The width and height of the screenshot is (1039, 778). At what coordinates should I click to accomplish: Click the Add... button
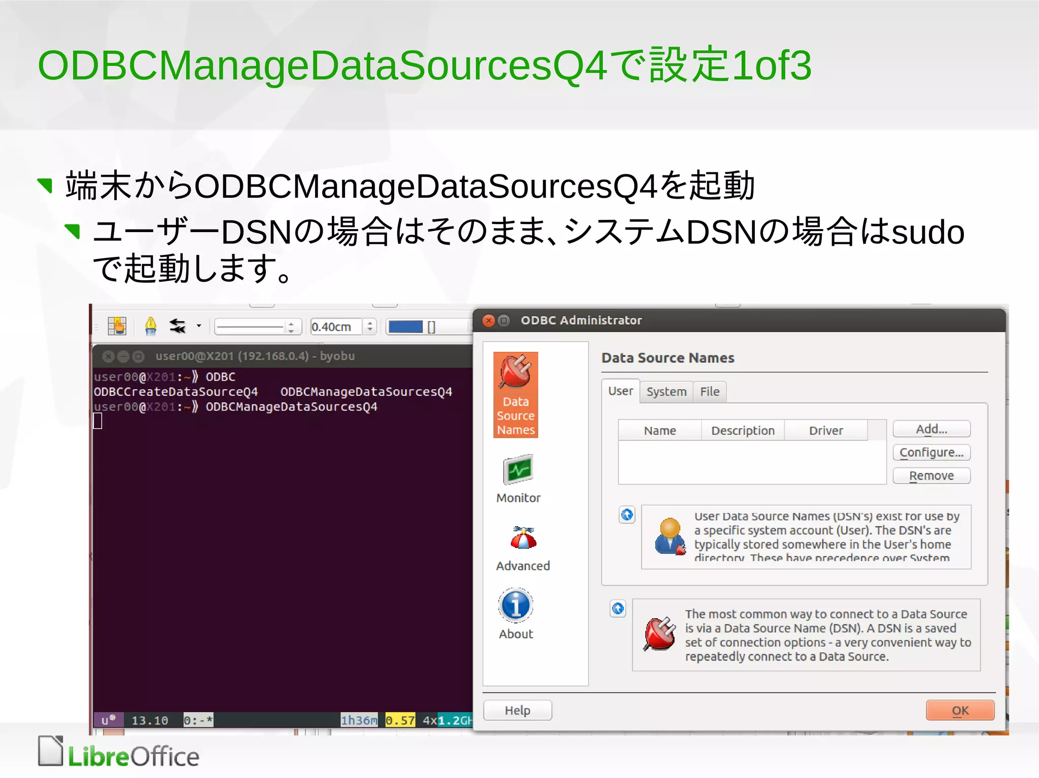pos(931,429)
